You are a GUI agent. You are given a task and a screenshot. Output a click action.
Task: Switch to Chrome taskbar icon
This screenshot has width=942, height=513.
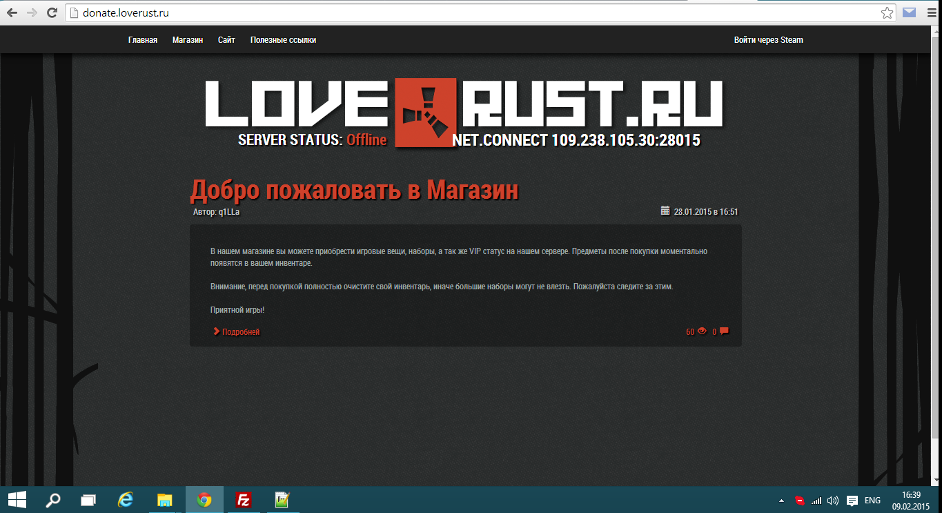click(204, 499)
